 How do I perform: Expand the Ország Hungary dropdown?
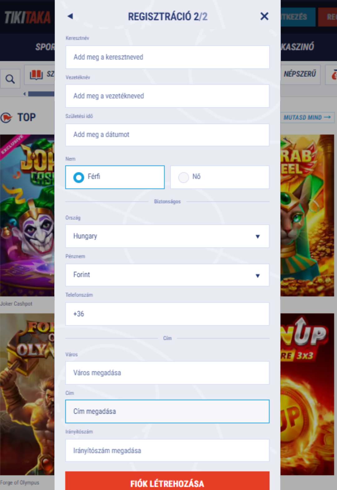167,236
